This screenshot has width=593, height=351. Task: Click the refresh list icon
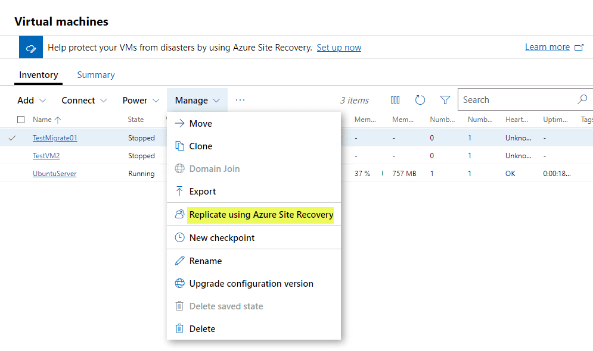[420, 100]
